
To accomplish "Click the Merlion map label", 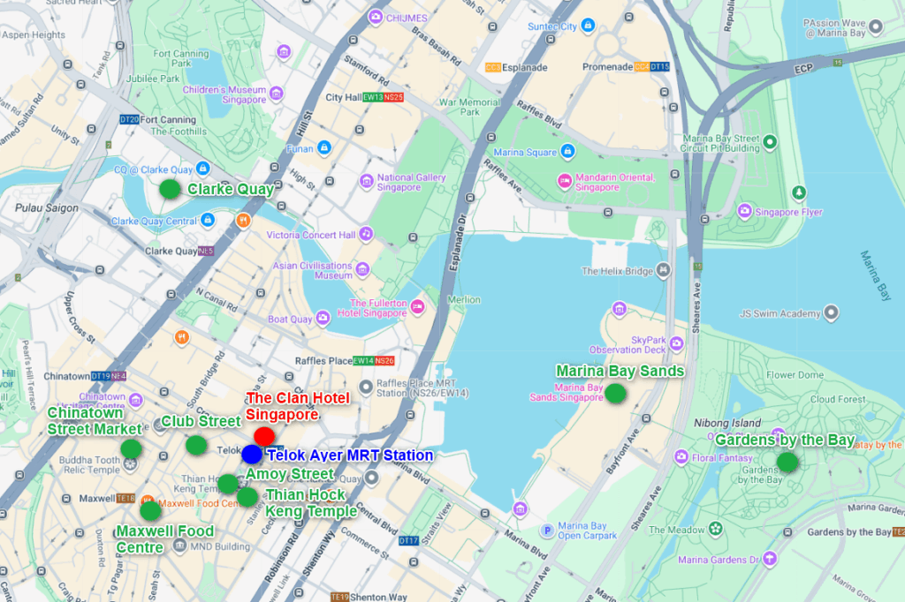I will click(464, 300).
